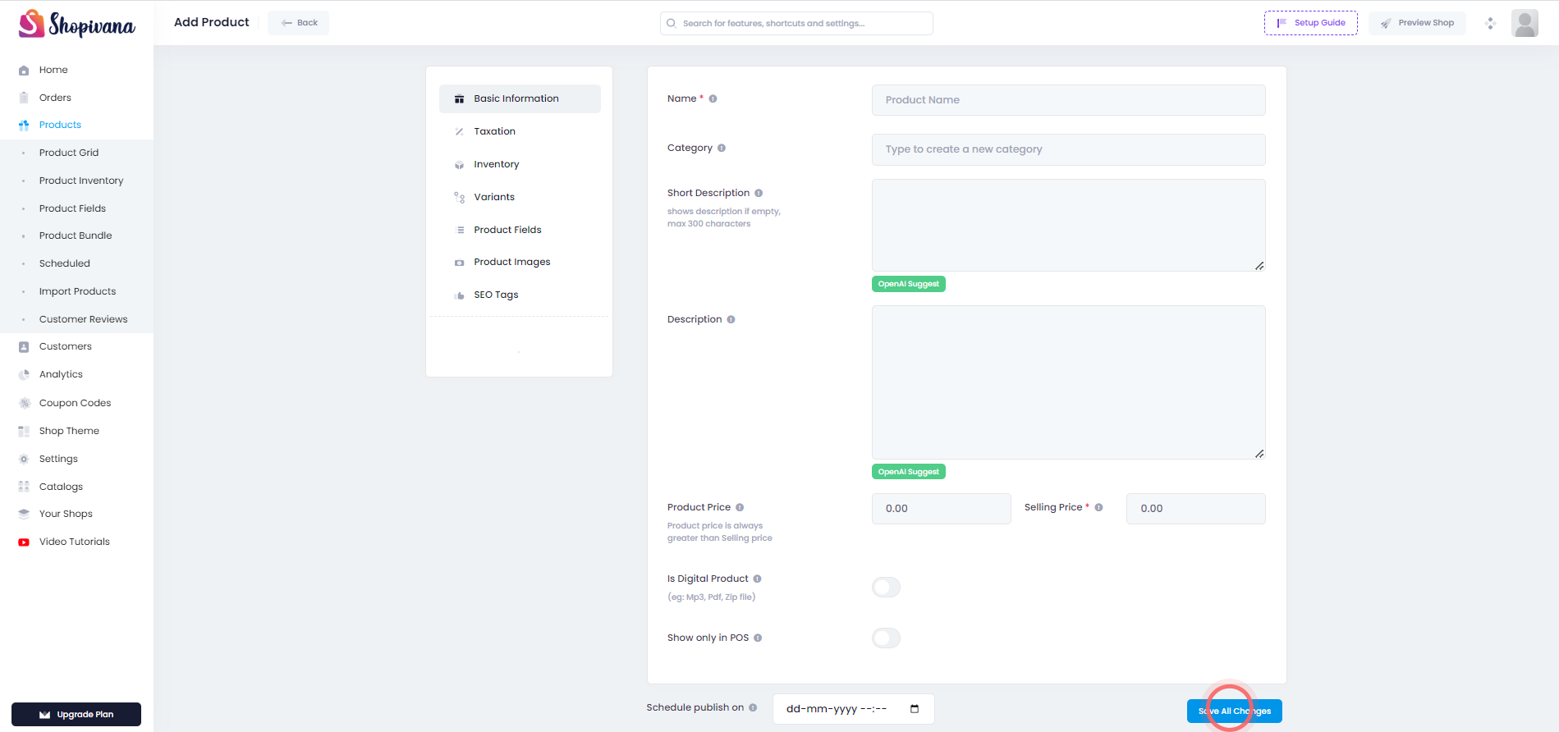Image resolution: width=1559 pixels, height=732 pixels.
Task: Open the user profile avatar
Action: pos(1525,23)
